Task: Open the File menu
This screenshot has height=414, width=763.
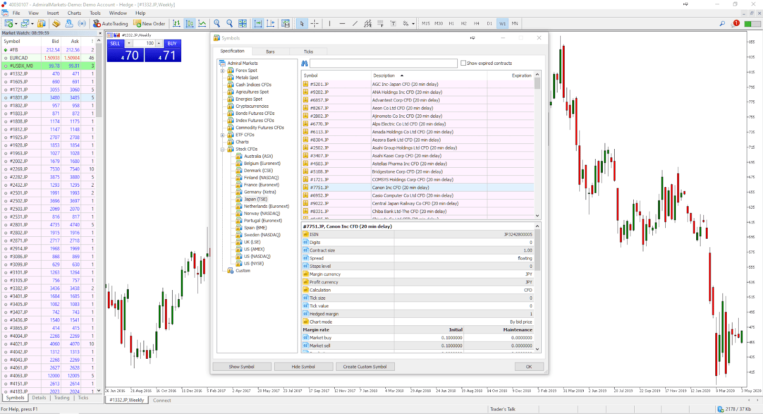Action: 16,13
